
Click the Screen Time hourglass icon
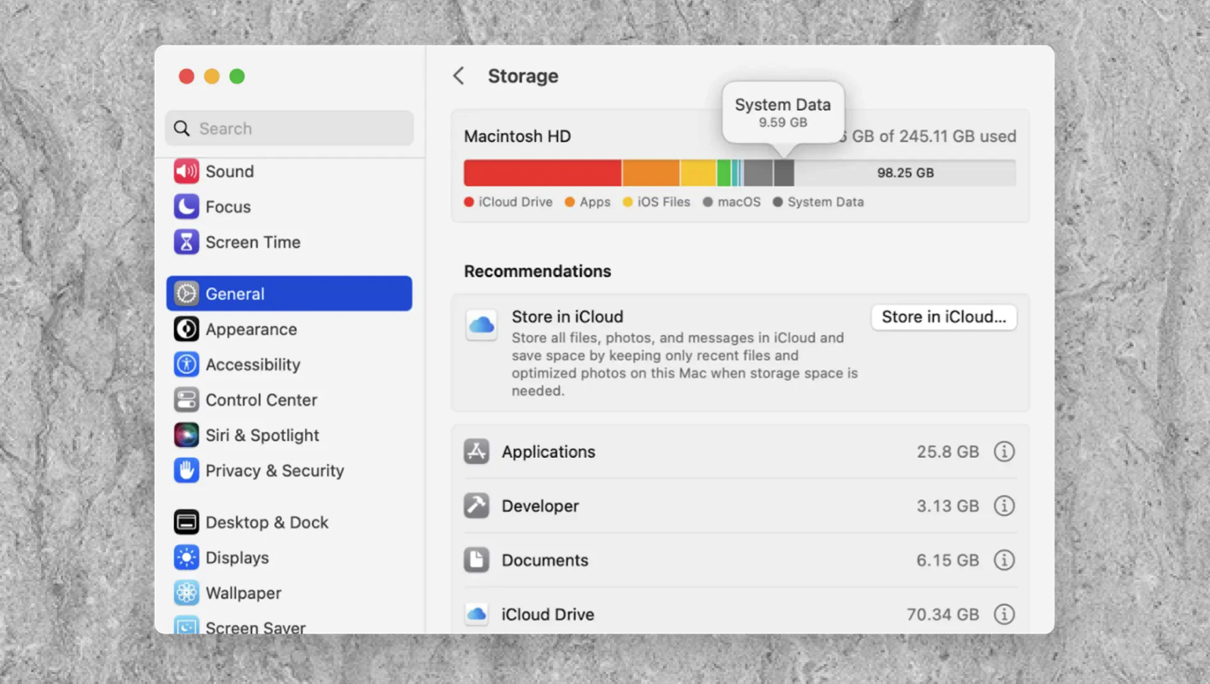click(x=185, y=242)
